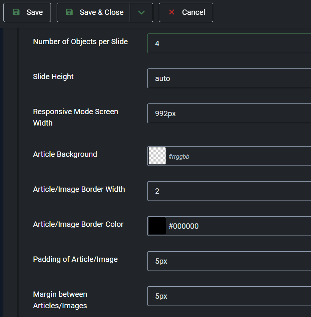The height and width of the screenshot is (317, 311).
Task: Click the Article Background hex text field
Action: click(238, 156)
